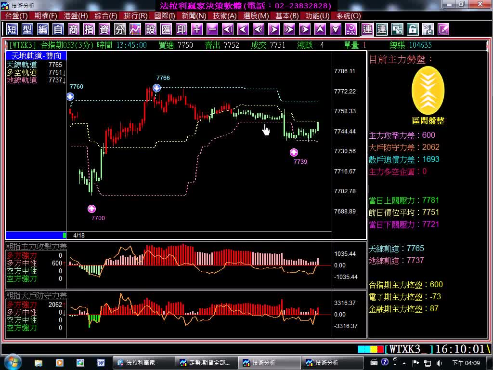Click the 商 toolbar icon
The height and width of the screenshot is (370, 493).
[x=74, y=29]
